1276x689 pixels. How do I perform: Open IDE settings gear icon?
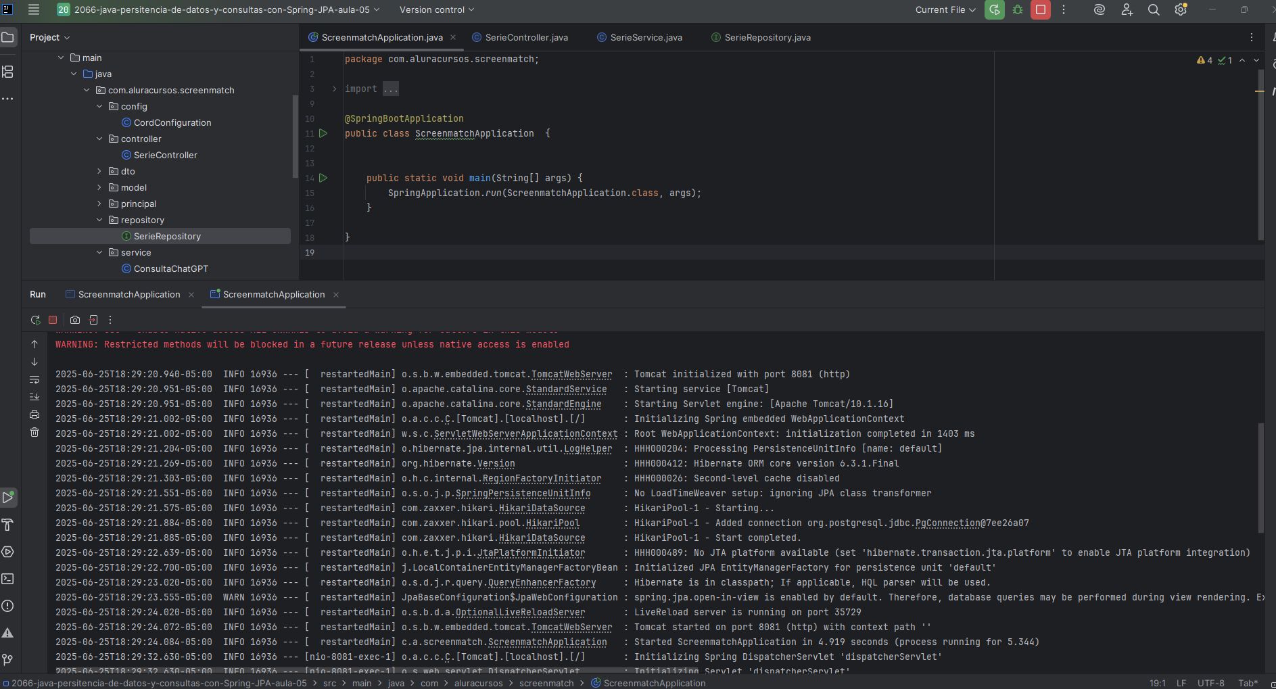coord(1181,9)
